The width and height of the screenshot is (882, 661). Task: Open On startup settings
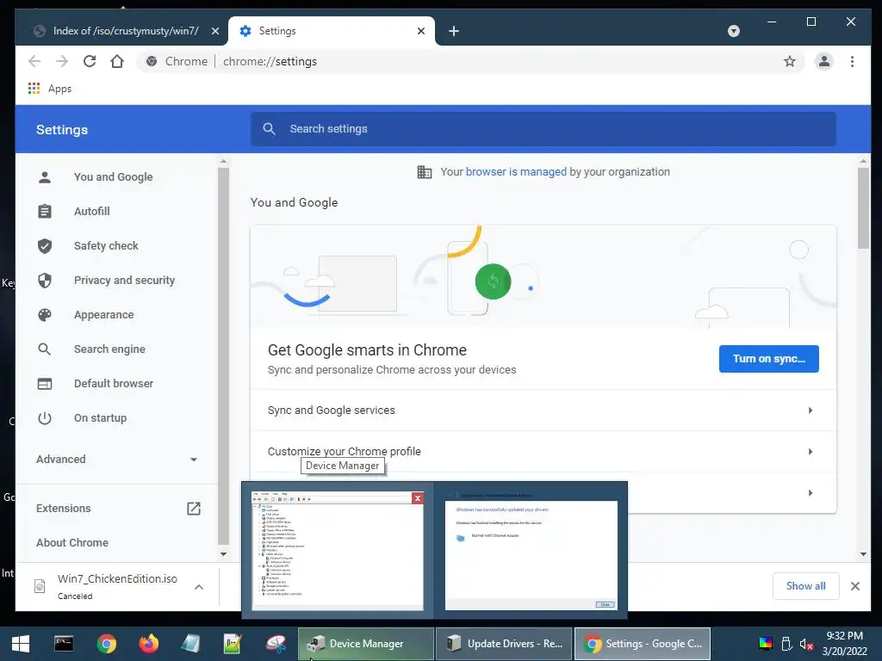click(100, 417)
